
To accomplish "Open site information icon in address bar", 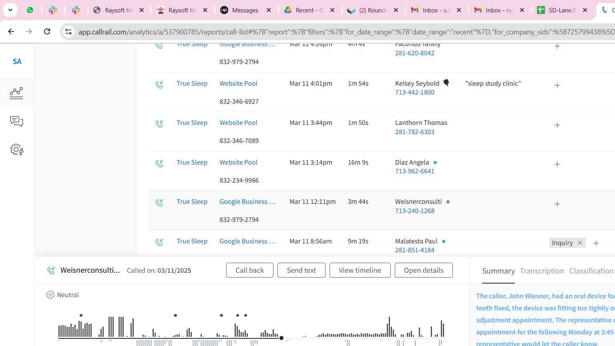I will pos(68,32).
